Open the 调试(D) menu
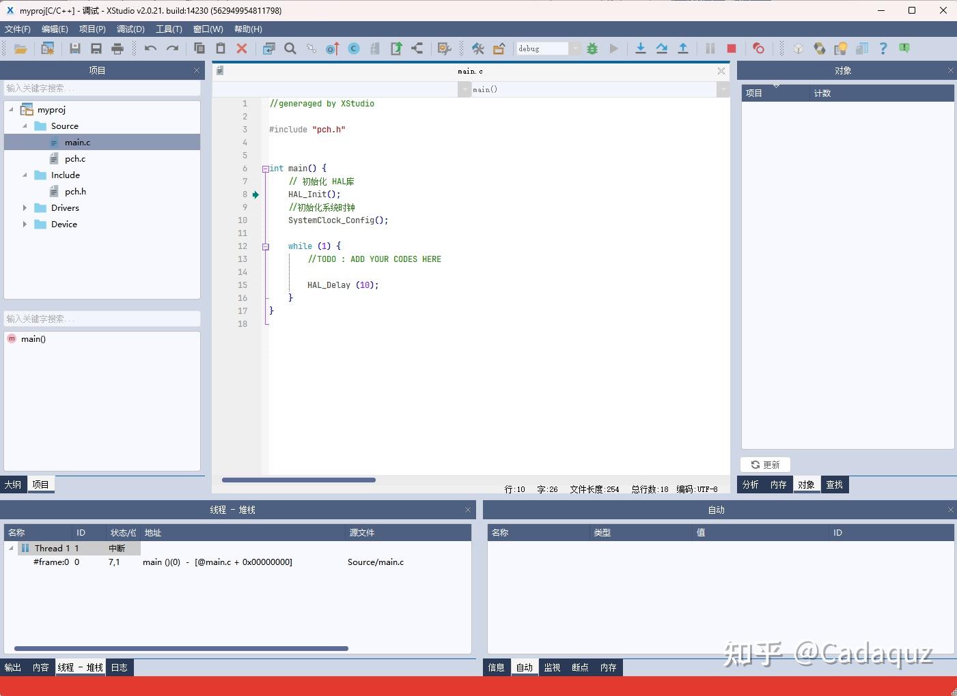The width and height of the screenshot is (957, 696). click(x=130, y=29)
